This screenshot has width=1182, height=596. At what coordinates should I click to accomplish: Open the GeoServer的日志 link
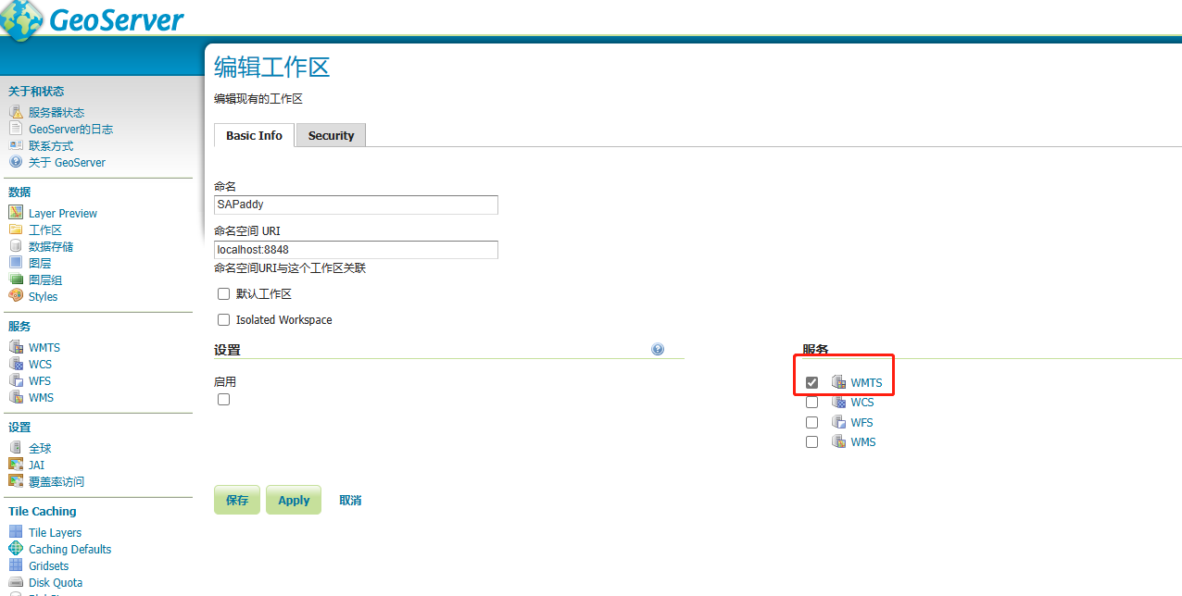tap(70, 129)
